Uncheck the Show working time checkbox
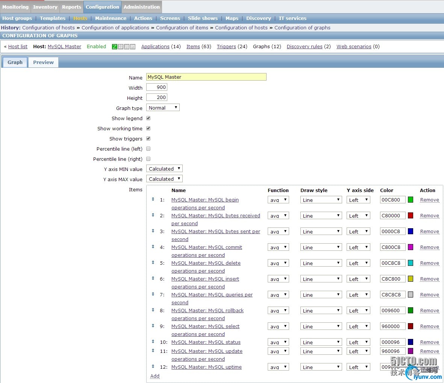 tap(149, 128)
